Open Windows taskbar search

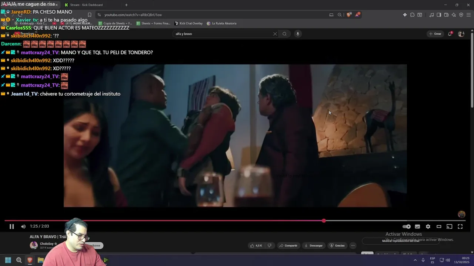[x=19, y=260]
